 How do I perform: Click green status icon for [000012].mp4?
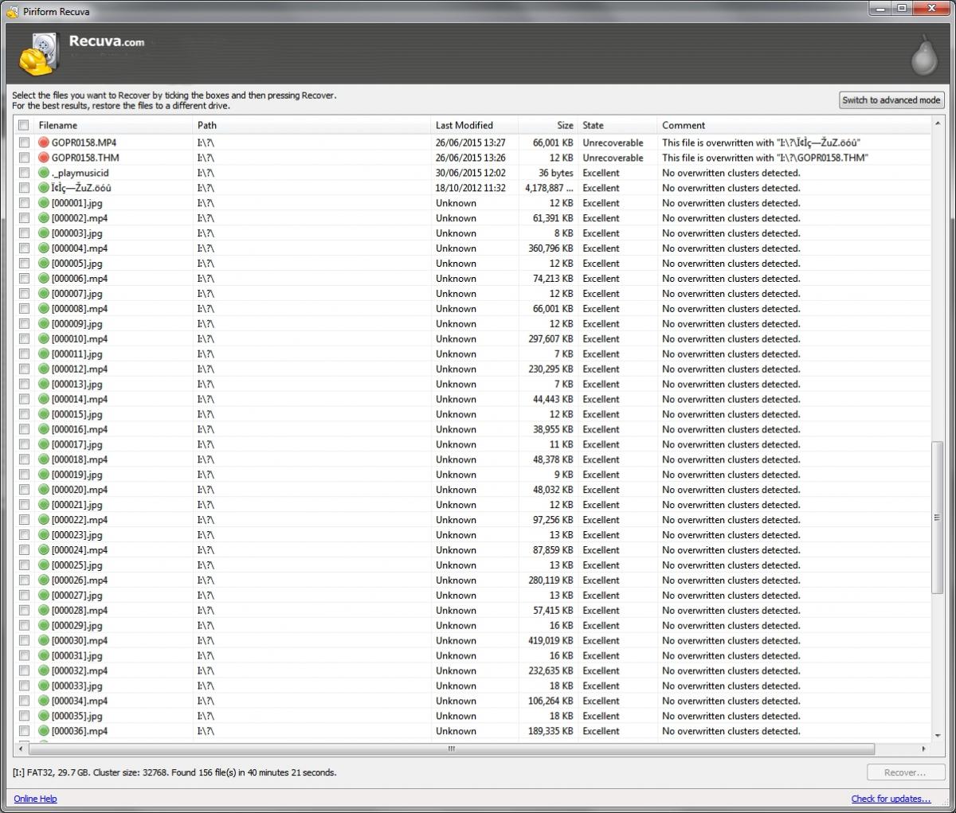click(x=44, y=369)
